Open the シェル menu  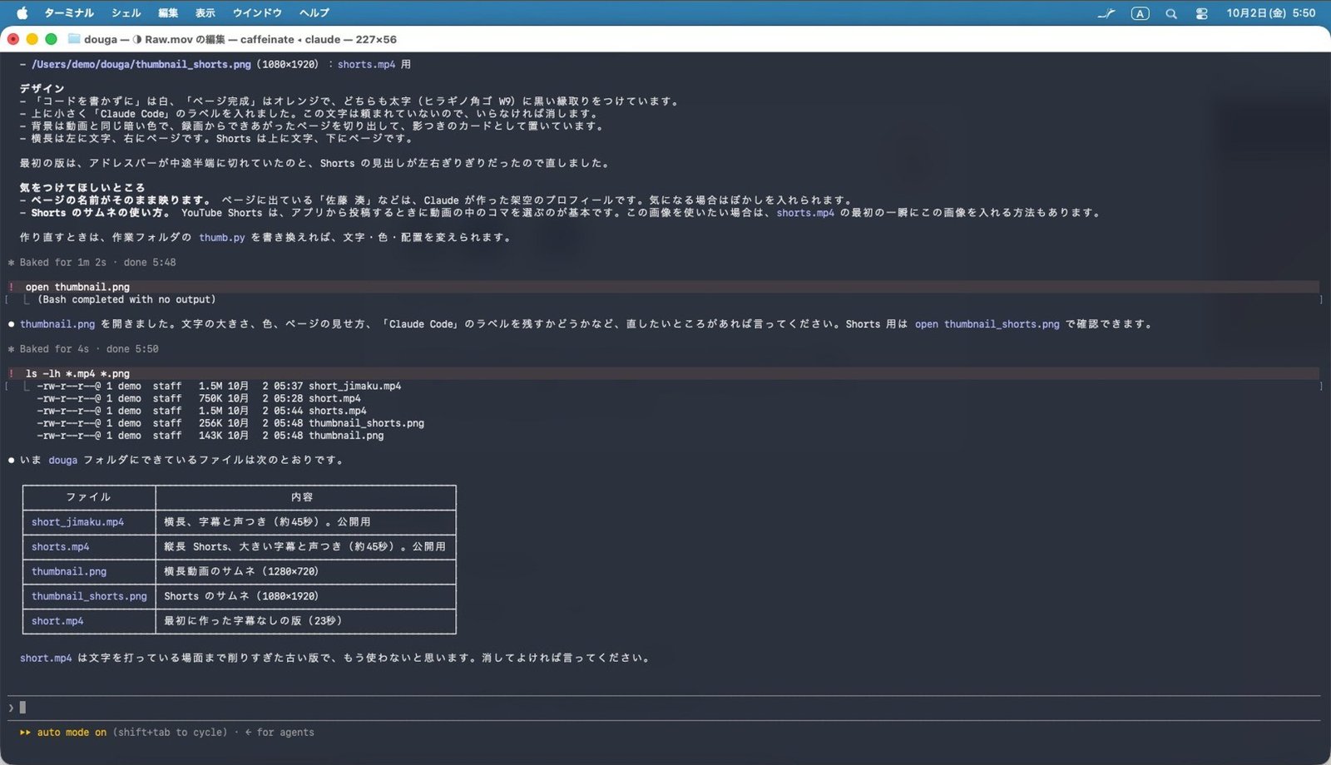(x=126, y=12)
